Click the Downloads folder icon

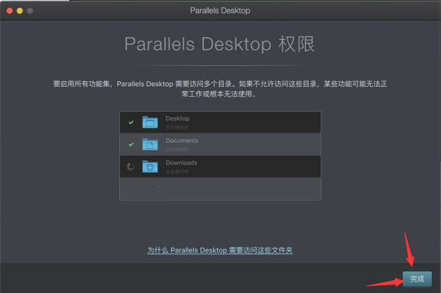tap(150, 167)
